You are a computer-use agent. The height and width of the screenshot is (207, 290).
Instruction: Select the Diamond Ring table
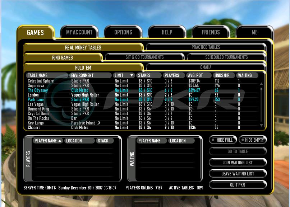click(142, 109)
